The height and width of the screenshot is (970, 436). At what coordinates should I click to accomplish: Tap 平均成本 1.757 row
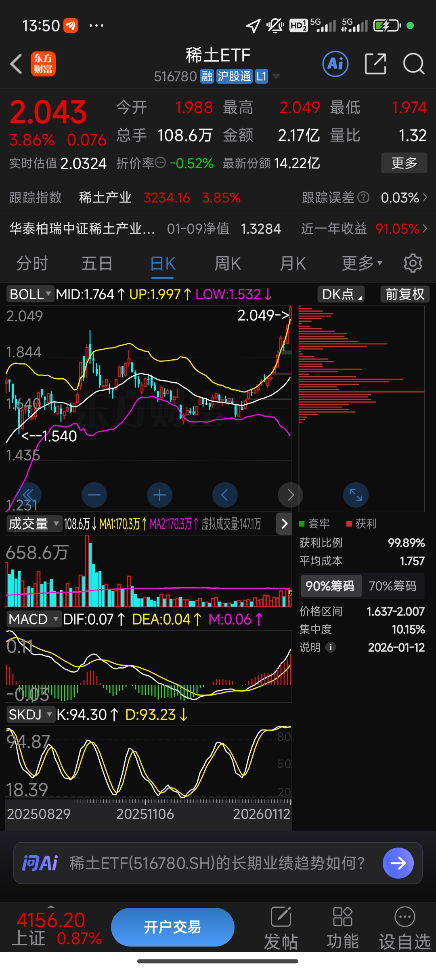tap(362, 561)
